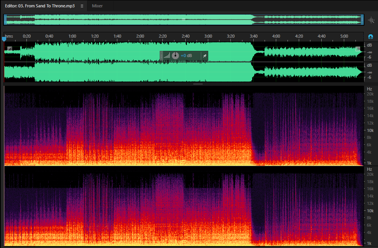Click the +0 dB amplitude value
This screenshot has width=378, height=248.
(186, 55)
